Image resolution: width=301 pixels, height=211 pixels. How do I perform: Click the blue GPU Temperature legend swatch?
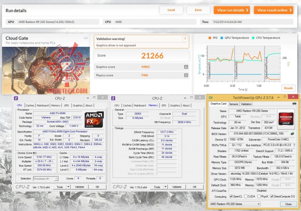[x=222, y=38]
